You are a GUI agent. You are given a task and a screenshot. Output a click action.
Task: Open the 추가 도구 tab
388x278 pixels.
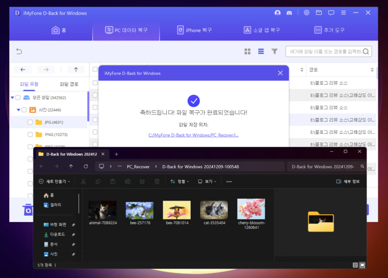click(329, 30)
